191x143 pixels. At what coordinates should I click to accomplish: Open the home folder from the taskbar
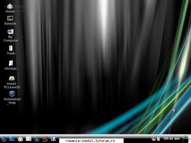[x=20, y=139]
